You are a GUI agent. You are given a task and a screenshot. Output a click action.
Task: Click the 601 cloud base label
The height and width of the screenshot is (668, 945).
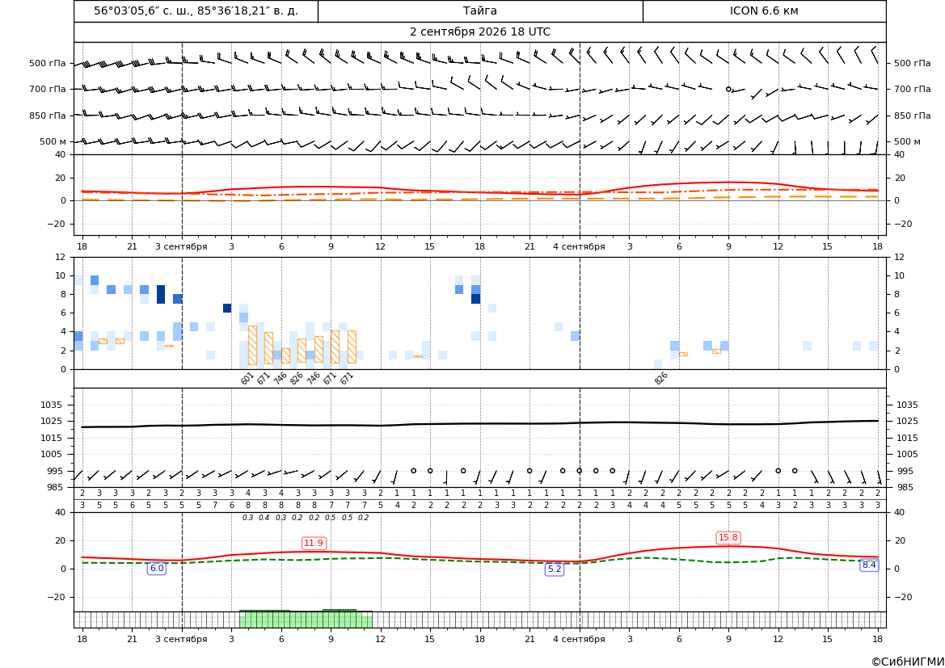247,378
